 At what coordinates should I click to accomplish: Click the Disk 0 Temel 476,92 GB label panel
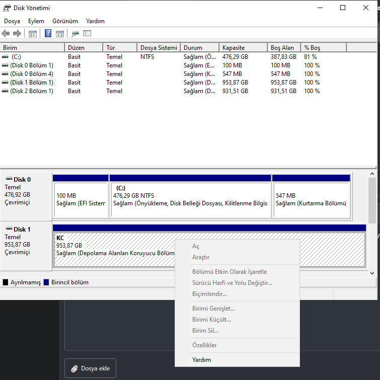26,196
